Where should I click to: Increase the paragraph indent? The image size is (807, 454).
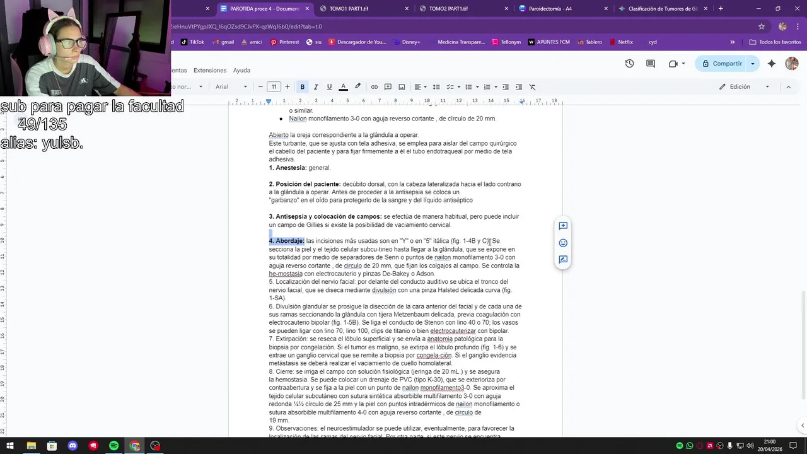pyautogui.click(x=519, y=87)
